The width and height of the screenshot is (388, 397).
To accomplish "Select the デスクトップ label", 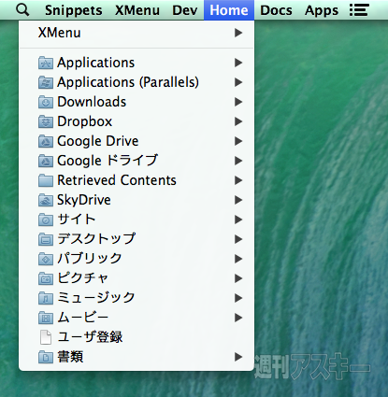I will tap(96, 239).
